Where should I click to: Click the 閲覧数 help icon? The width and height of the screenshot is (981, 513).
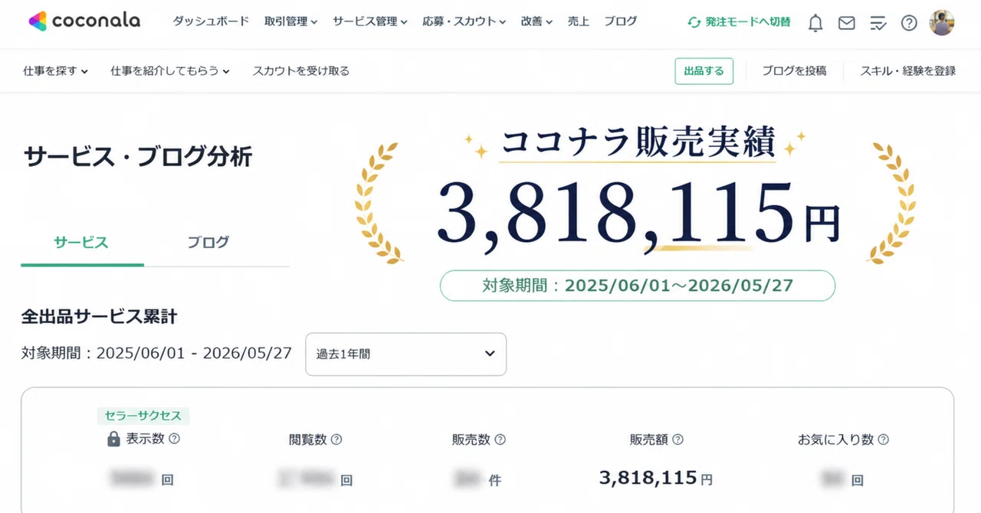(x=336, y=439)
